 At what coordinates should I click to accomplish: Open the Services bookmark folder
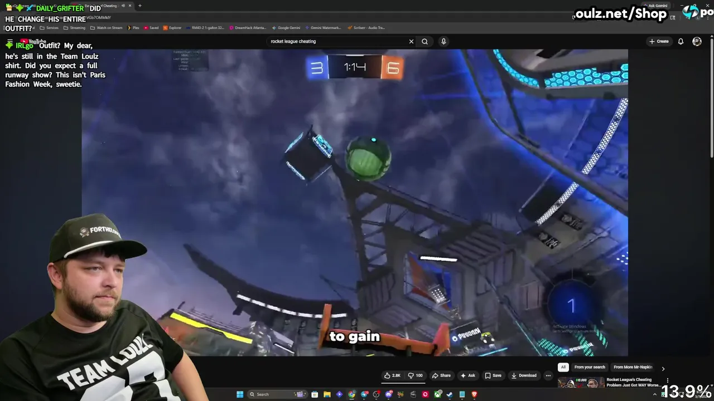(x=49, y=27)
